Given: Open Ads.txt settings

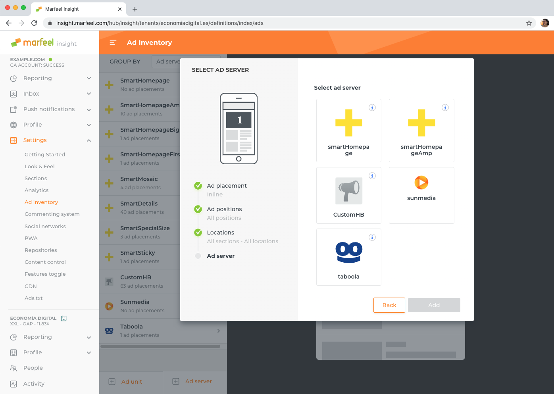Looking at the screenshot, I should click(x=34, y=298).
